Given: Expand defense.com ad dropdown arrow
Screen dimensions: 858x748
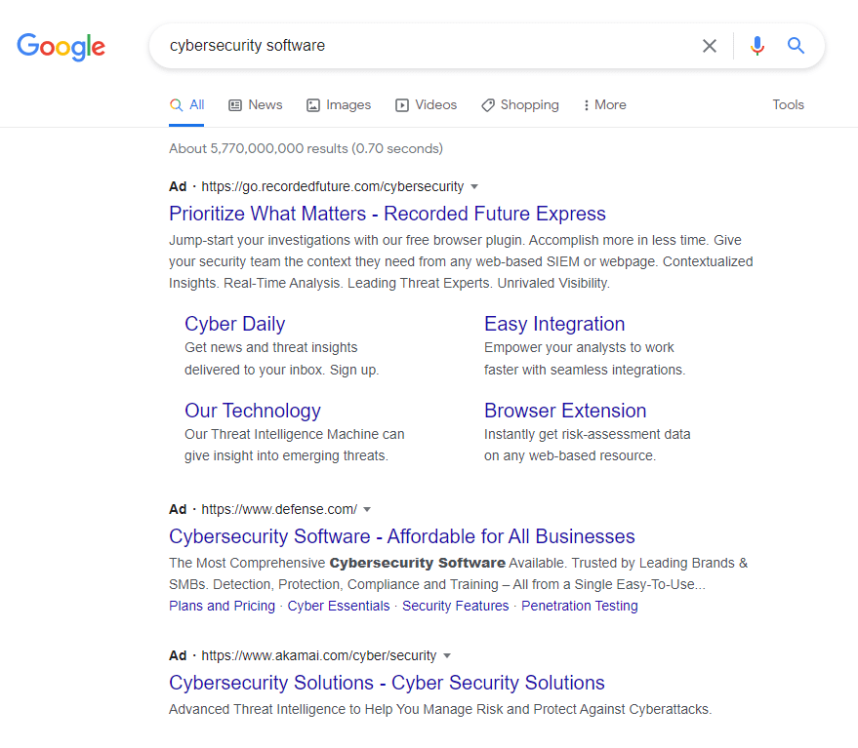Looking at the screenshot, I should pos(367,510).
